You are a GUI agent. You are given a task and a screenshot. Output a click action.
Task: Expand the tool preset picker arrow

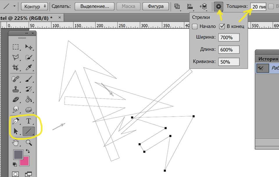14,6
